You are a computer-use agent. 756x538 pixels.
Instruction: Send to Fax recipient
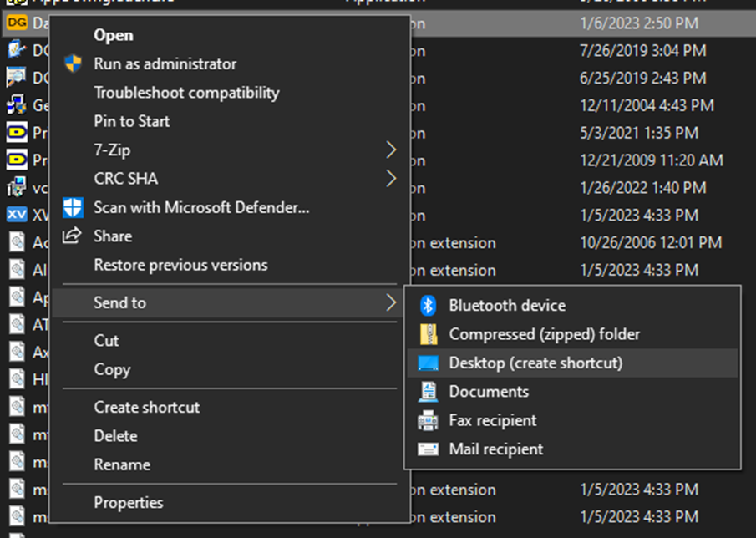(x=493, y=420)
